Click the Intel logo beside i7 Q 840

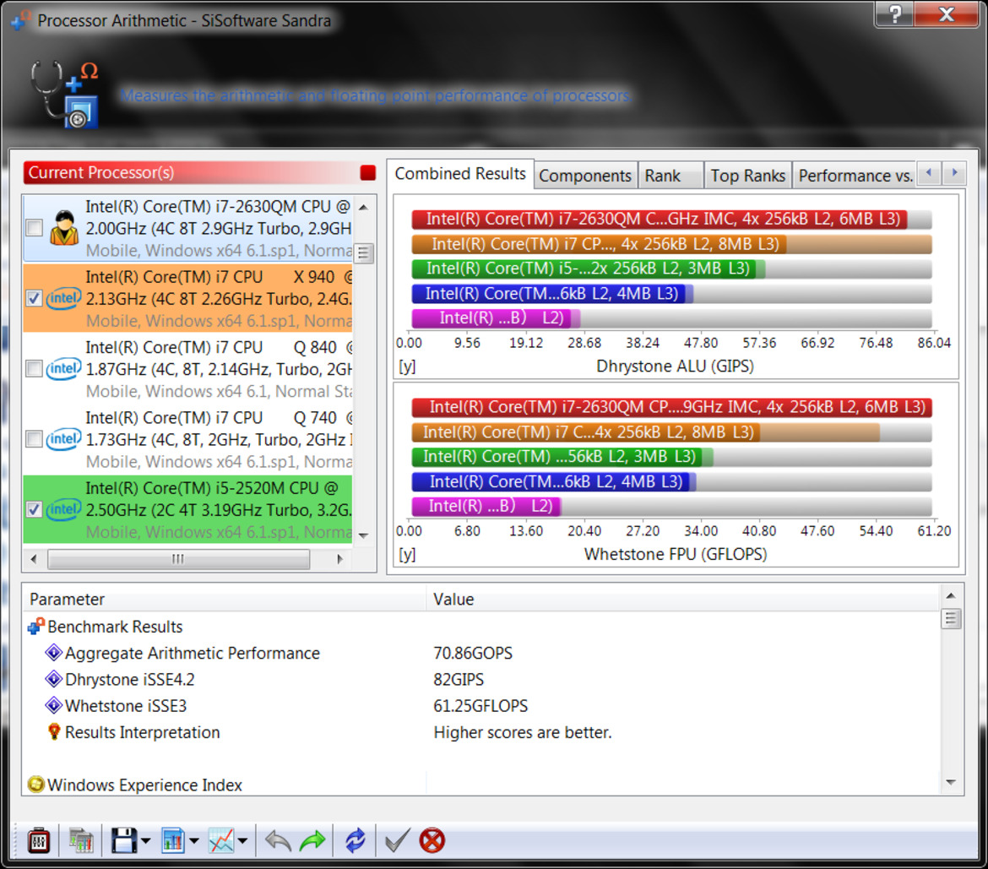[x=63, y=369]
